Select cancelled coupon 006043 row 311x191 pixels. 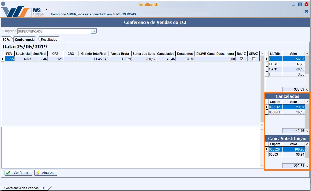tap(286, 112)
